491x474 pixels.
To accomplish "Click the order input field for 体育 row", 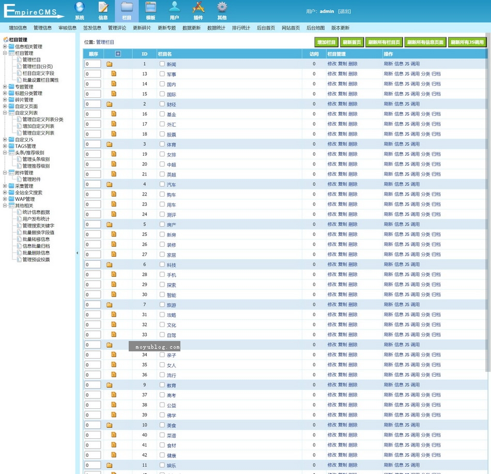I will 93,144.
